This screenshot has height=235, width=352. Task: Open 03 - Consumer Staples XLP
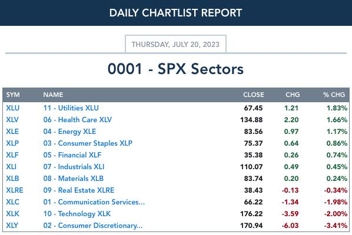(x=88, y=143)
